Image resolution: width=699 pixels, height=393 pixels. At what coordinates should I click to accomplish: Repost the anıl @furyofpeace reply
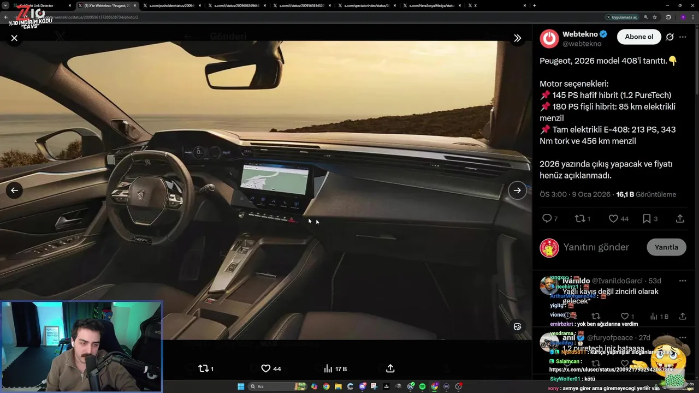pyautogui.click(x=596, y=363)
